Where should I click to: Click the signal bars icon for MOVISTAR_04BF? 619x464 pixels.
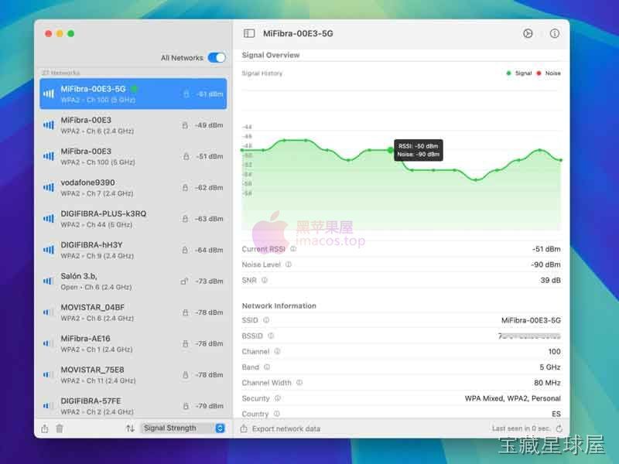point(49,312)
